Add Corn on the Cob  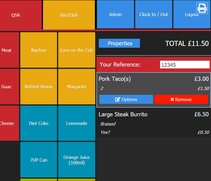(x=77, y=50)
